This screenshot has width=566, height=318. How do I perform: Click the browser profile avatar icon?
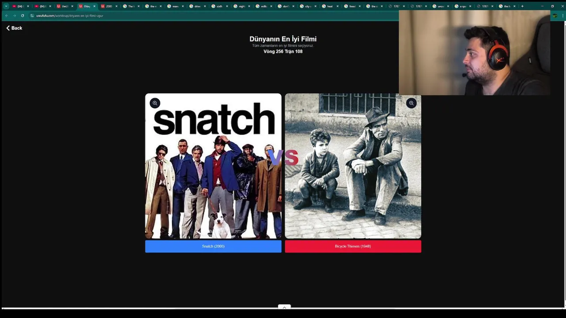coord(555,15)
